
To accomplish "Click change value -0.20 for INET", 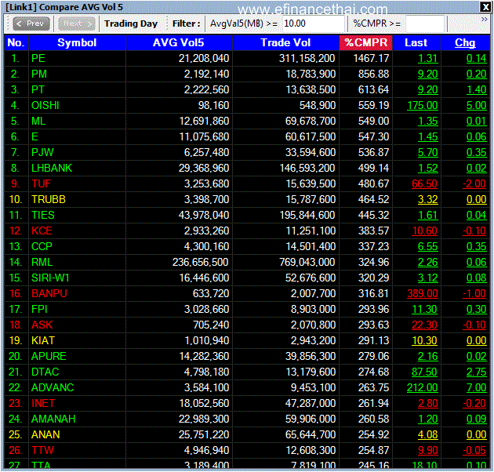I will [x=474, y=403].
